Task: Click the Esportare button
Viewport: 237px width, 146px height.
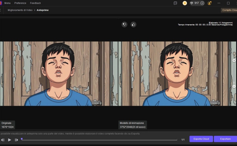Action: (225, 139)
